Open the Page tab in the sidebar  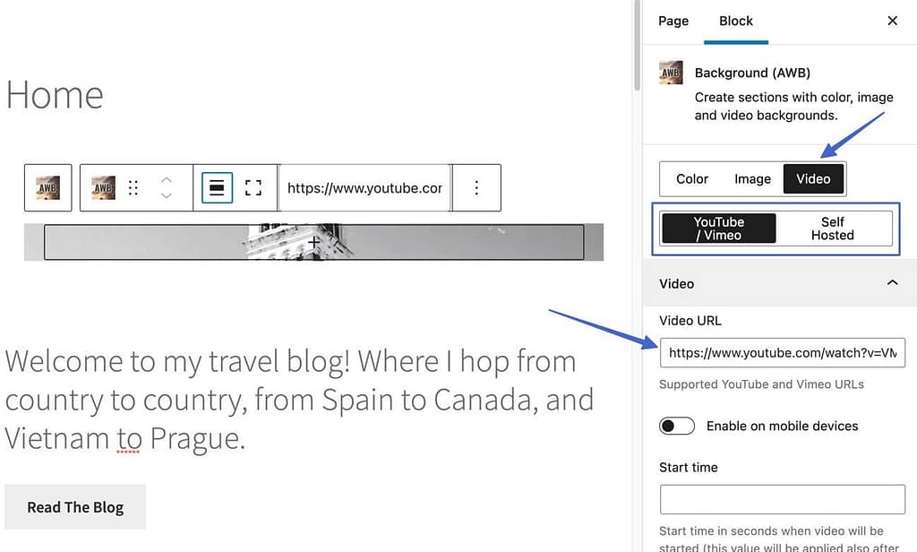pyautogui.click(x=673, y=21)
